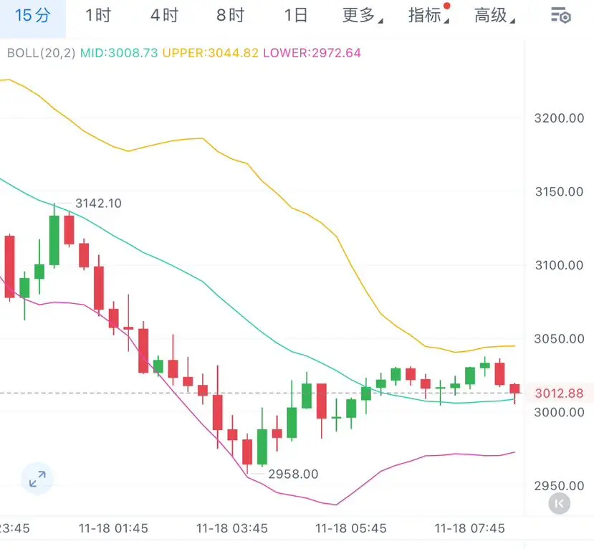Tap the latest red candle at 3012.88

(x=515, y=389)
